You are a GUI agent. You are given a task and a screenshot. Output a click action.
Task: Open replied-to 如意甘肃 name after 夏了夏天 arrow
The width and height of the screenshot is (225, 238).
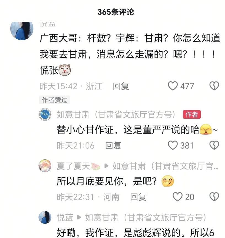coord(166,166)
